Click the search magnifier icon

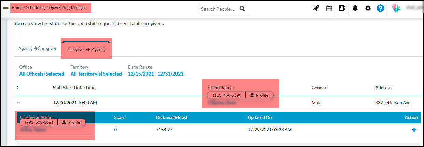point(242,9)
